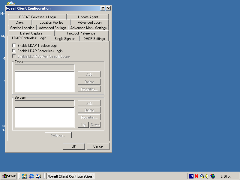The image size is (240, 180).
Task: Click the Down button for servers
Action: pos(95,125)
